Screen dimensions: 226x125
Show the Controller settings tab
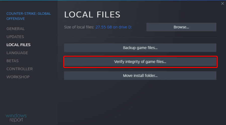20,69
